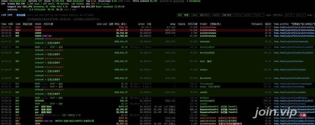Screen dimensions: 315x125
Task: Click the chain value 'robinhood/4663'
Action: [x=17, y=1]
